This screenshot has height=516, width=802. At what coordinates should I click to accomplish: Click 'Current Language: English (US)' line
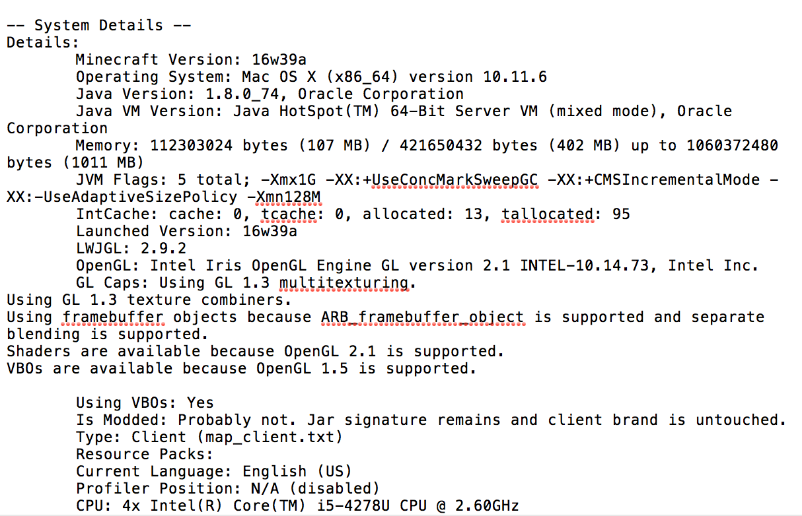[214, 472]
